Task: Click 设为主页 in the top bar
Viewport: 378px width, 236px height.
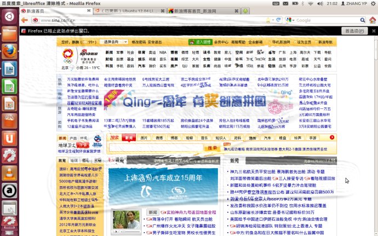Action: click(x=304, y=42)
